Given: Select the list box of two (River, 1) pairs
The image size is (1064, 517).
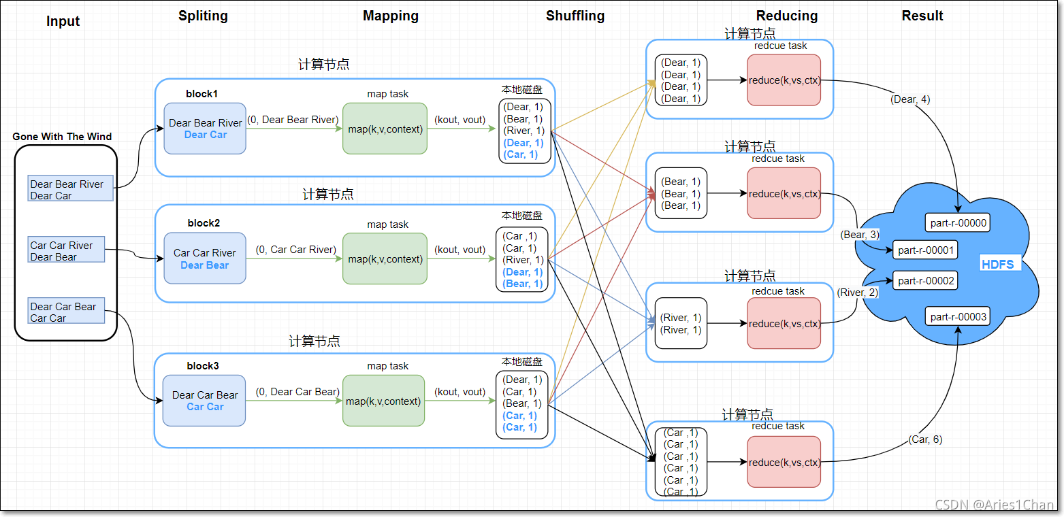Looking at the screenshot, I should point(681,324).
